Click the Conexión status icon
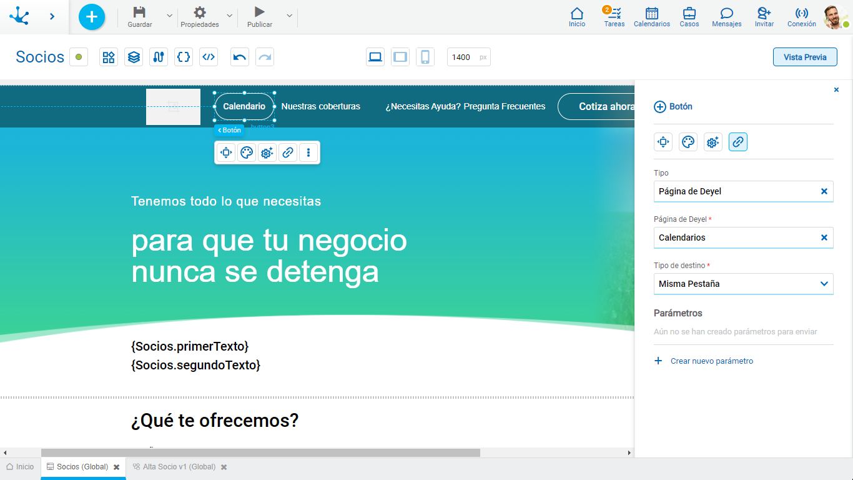The width and height of the screenshot is (853, 480). coord(802,13)
